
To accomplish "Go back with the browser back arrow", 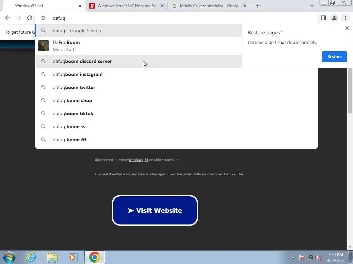I will (8, 18).
